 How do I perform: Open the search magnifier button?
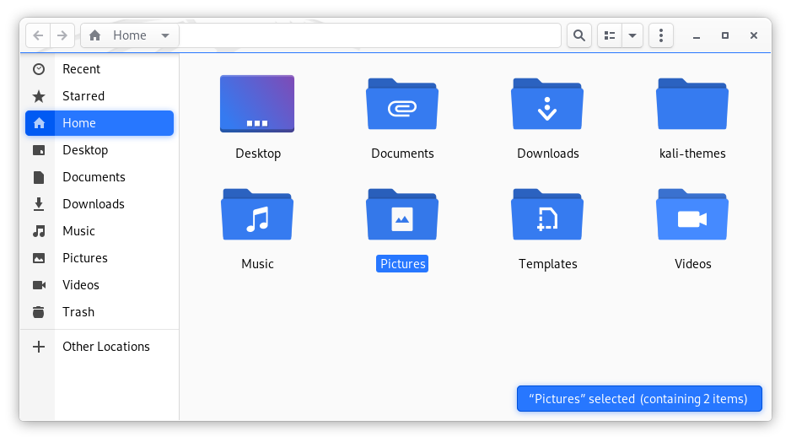(579, 35)
